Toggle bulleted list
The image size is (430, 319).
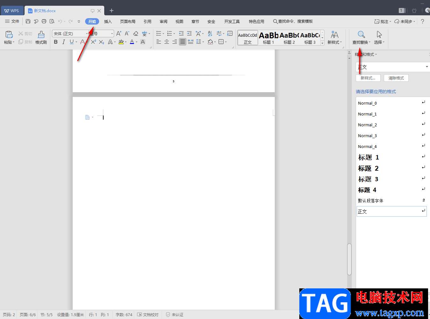pyautogui.click(x=158, y=33)
